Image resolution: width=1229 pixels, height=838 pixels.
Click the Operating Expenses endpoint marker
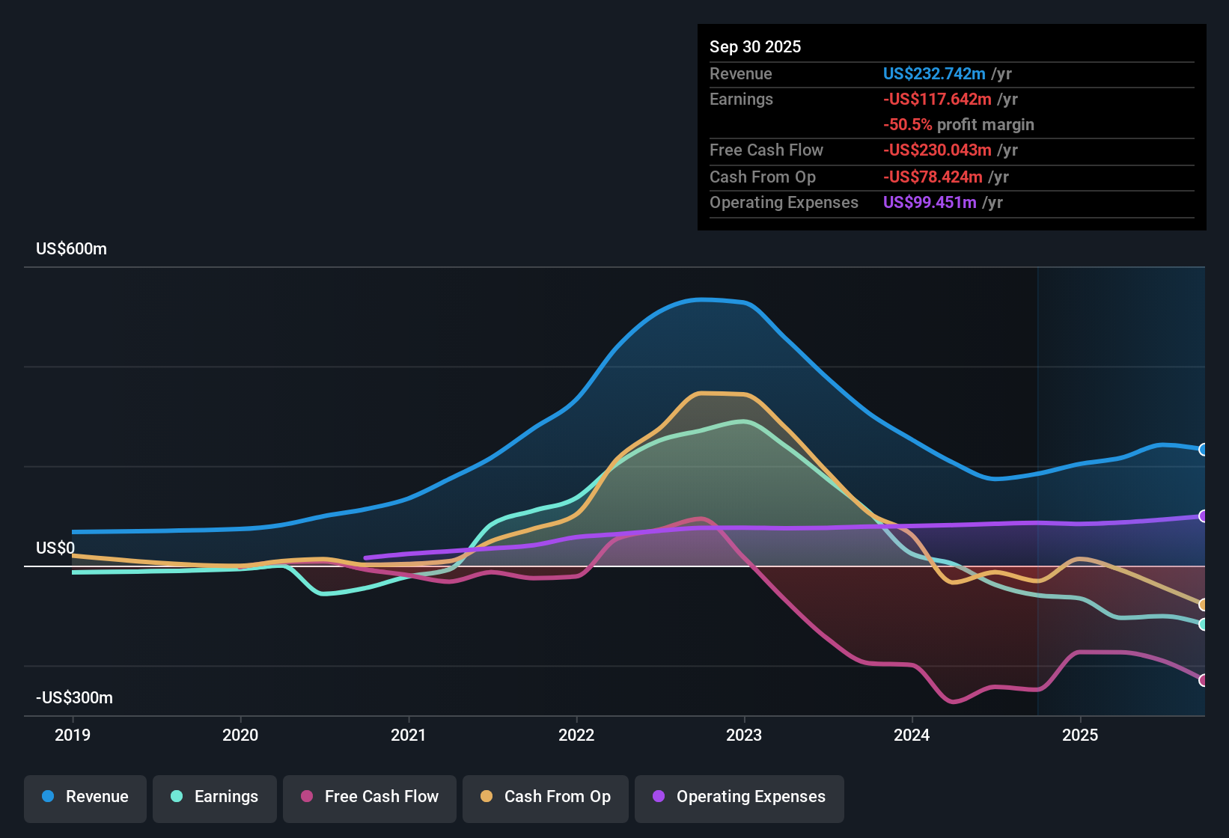(1204, 516)
